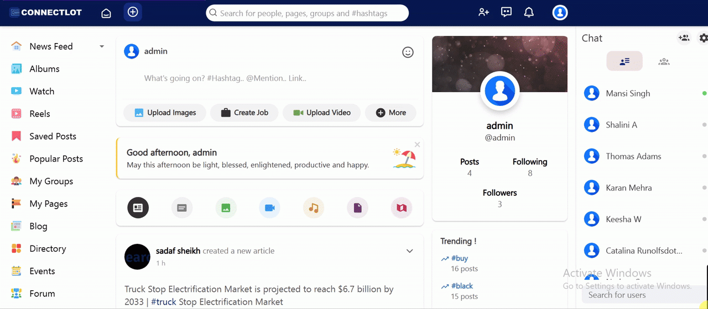Click sadaf sheikh's post avatar

coord(137,257)
